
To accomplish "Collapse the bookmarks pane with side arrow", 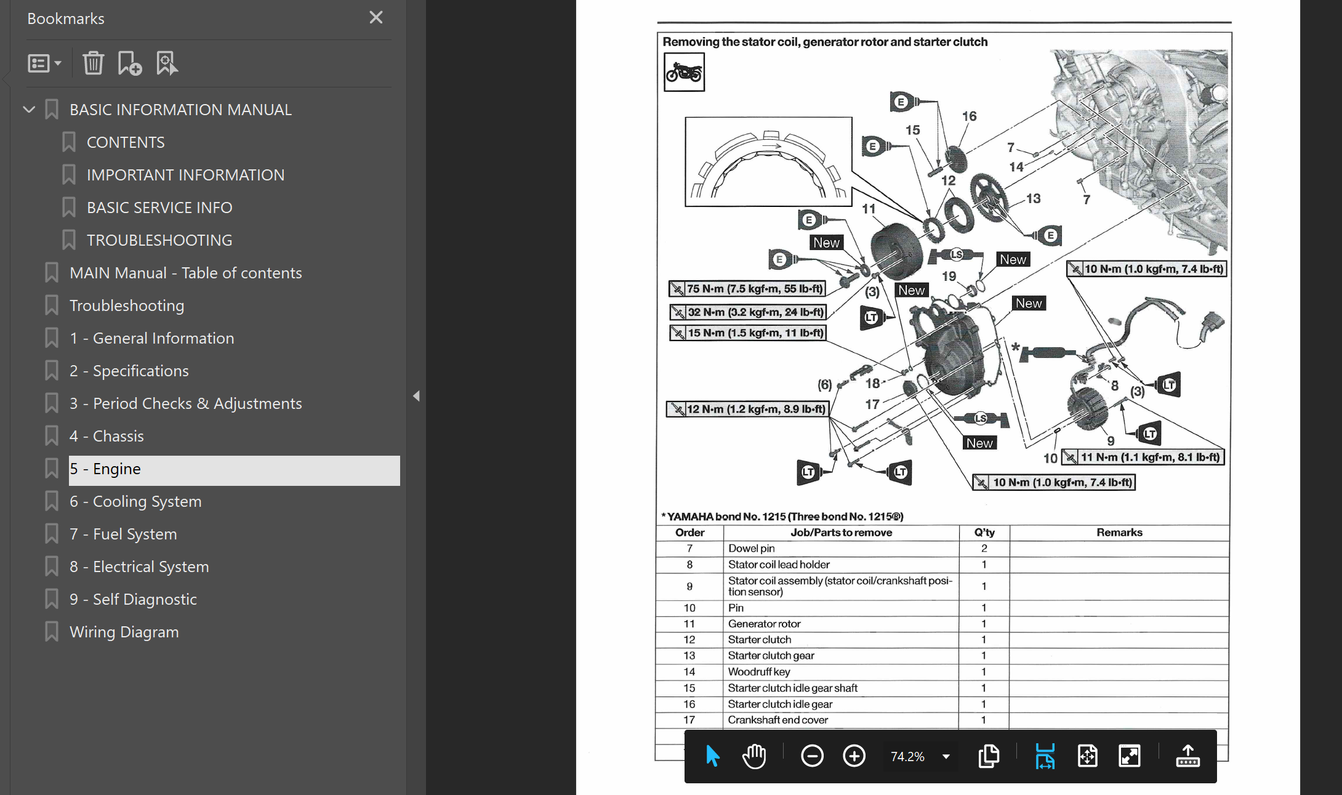I will coord(416,396).
